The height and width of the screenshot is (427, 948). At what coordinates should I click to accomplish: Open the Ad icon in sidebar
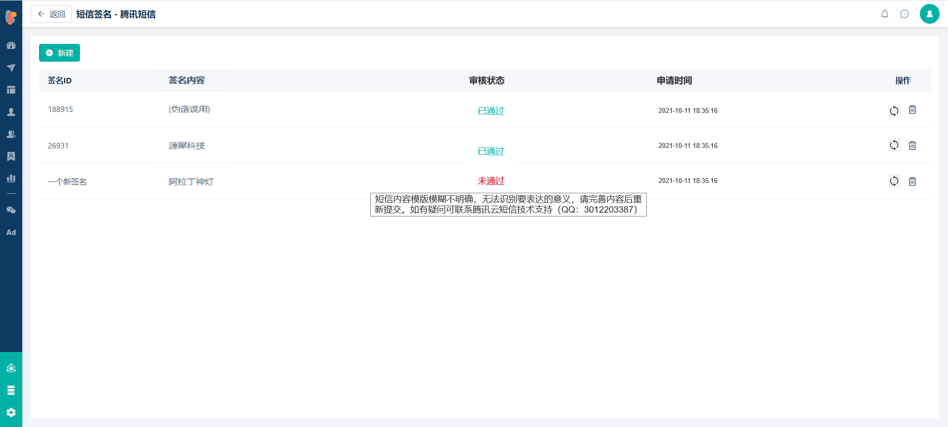click(x=11, y=232)
